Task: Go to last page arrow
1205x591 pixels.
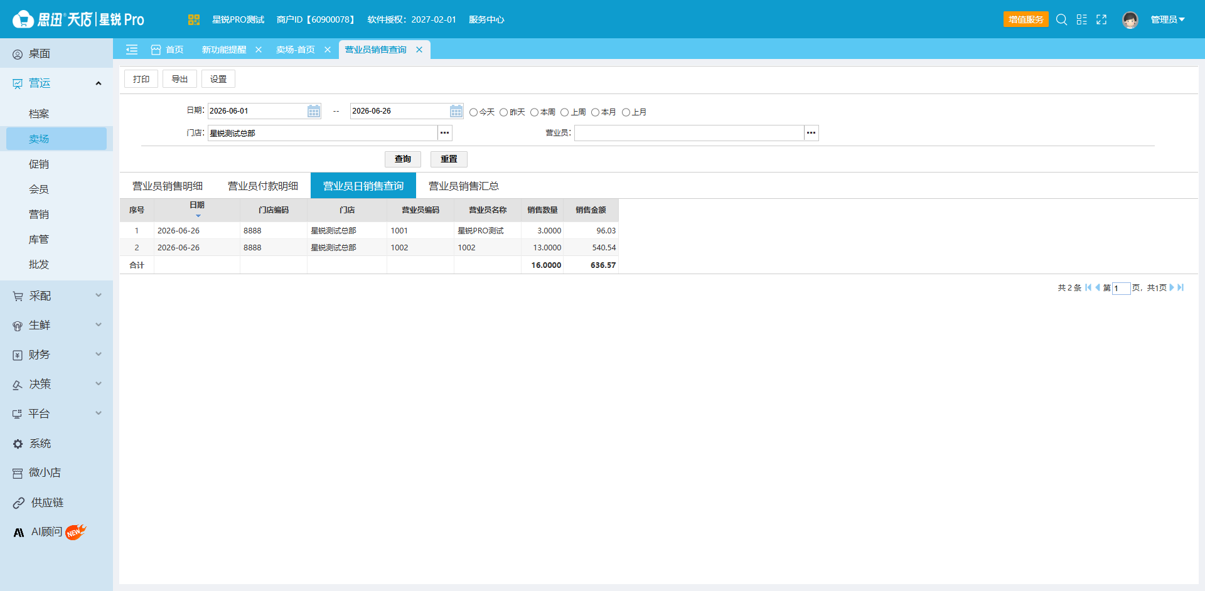Action: (1181, 287)
